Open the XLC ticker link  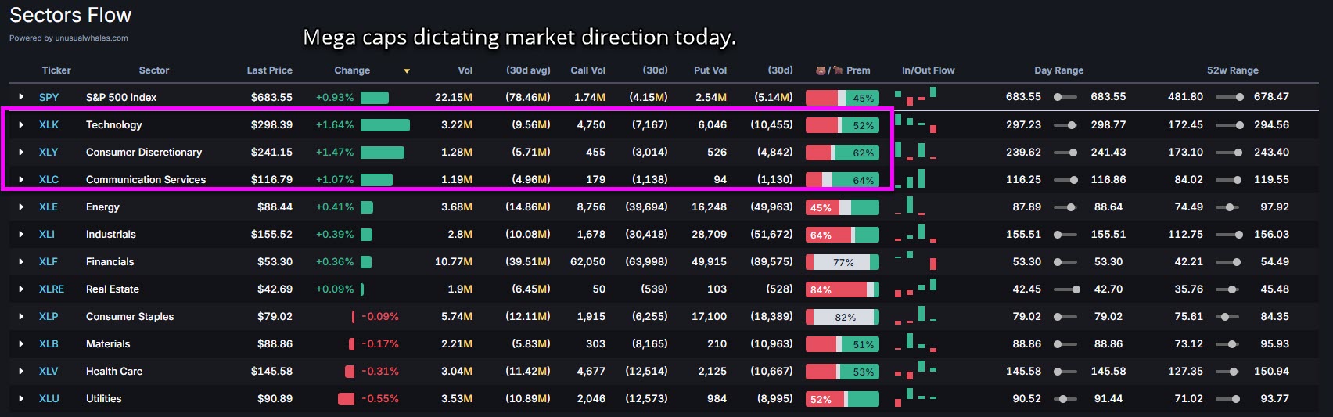pos(49,179)
